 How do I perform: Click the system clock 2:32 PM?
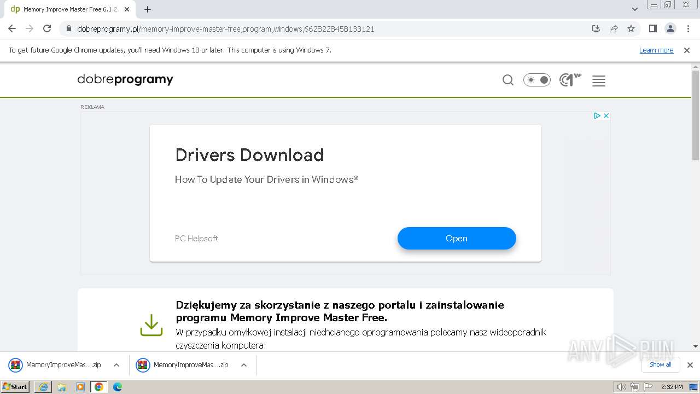[x=672, y=387]
